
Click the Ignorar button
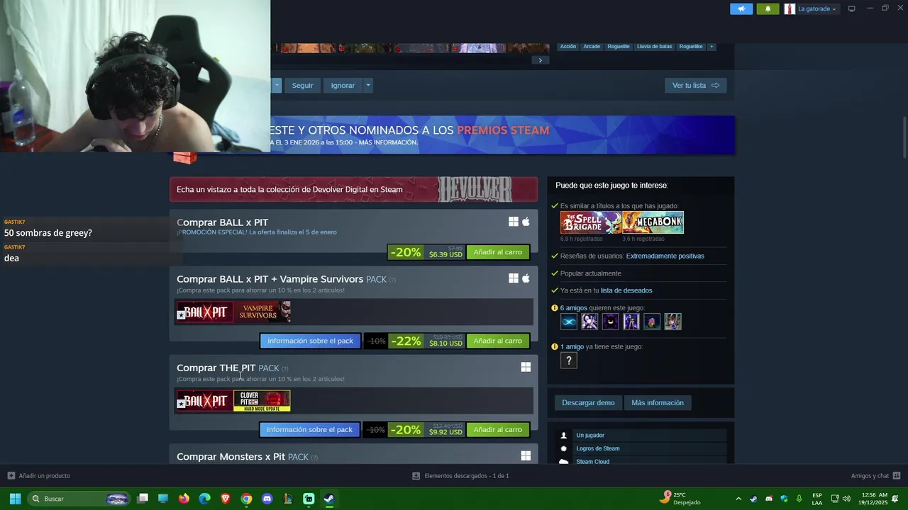343,85
